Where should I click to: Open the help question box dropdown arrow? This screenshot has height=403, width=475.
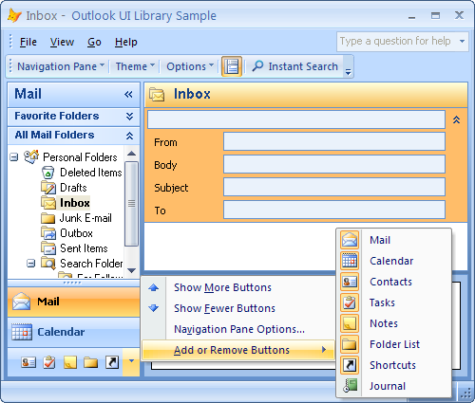click(462, 41)
